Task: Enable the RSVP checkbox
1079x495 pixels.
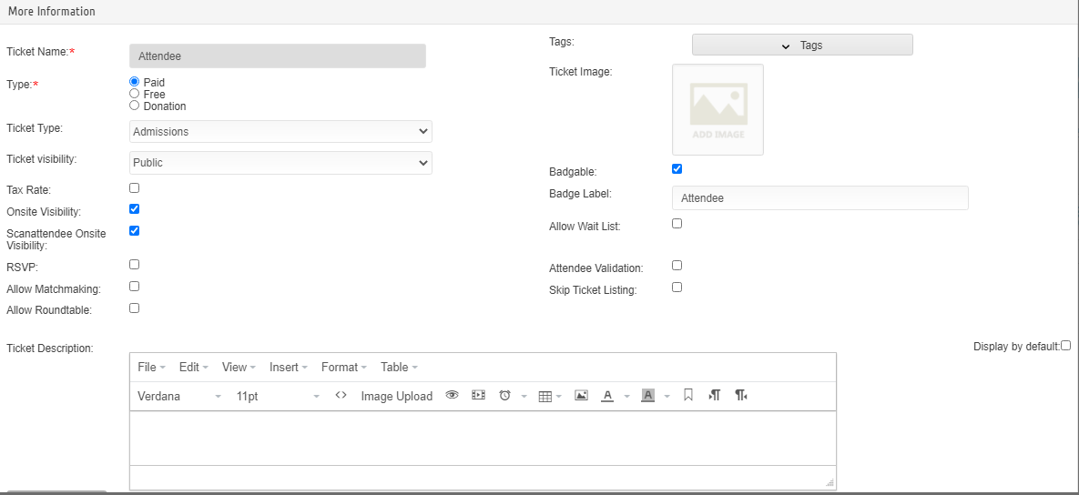Action: tap(135, 264)
